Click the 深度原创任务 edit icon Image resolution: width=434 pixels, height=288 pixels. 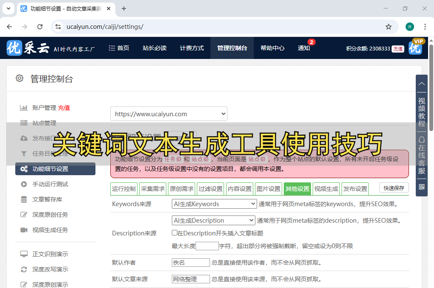tap(24, 215)
